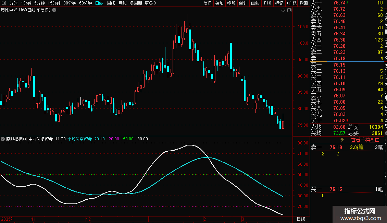Toggle the side panel icon beside the diamond
The image size is (387, 223).
point(289,10)
